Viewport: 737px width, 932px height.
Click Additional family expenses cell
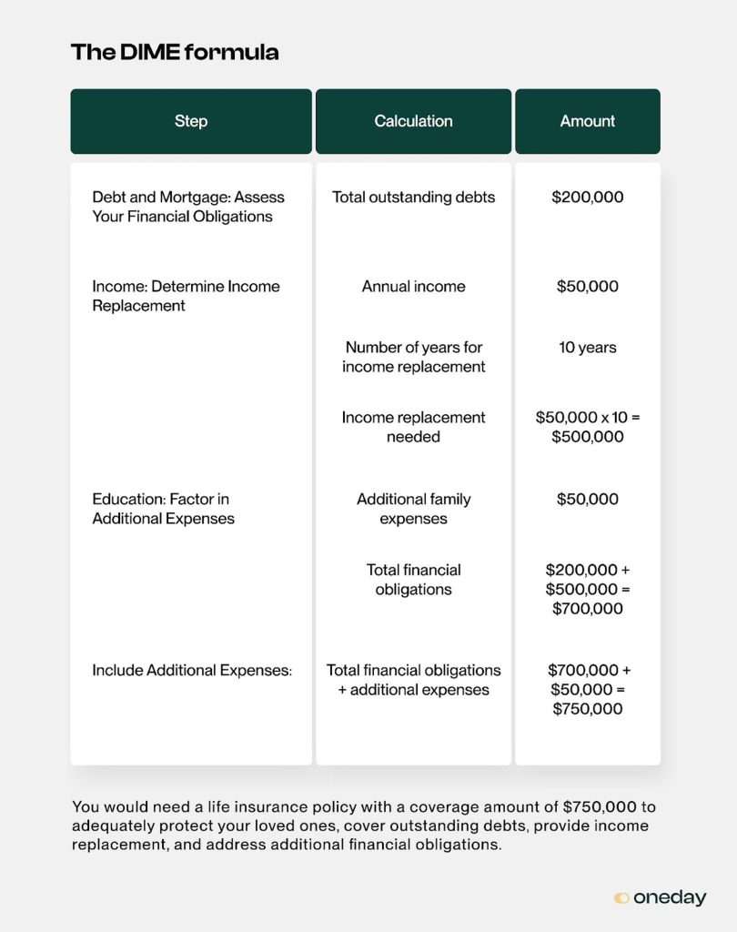pos(413,509)
